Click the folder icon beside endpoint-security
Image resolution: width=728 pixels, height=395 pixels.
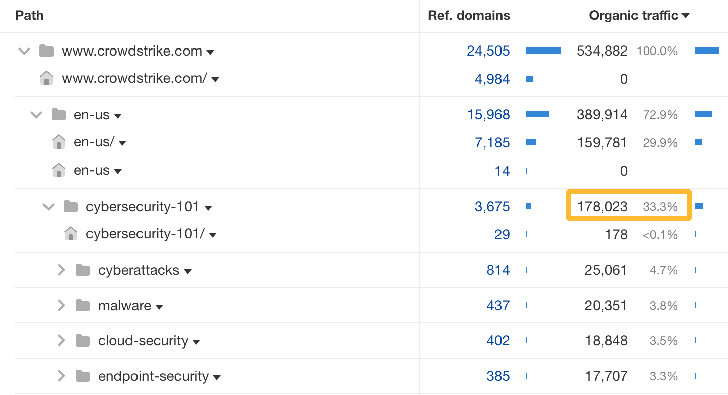tap(82, 376)
